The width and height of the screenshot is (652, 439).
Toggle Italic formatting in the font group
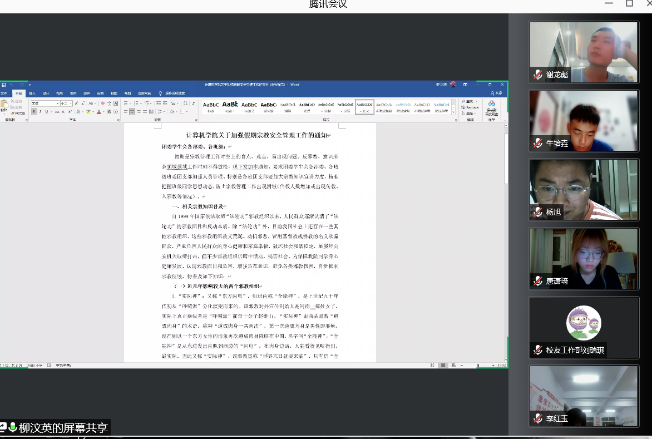[x=40, y=112]
